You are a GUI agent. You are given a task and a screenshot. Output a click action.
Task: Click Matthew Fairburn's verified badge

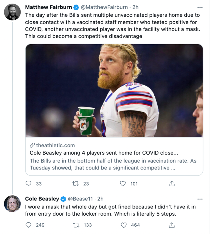point(76,7)
